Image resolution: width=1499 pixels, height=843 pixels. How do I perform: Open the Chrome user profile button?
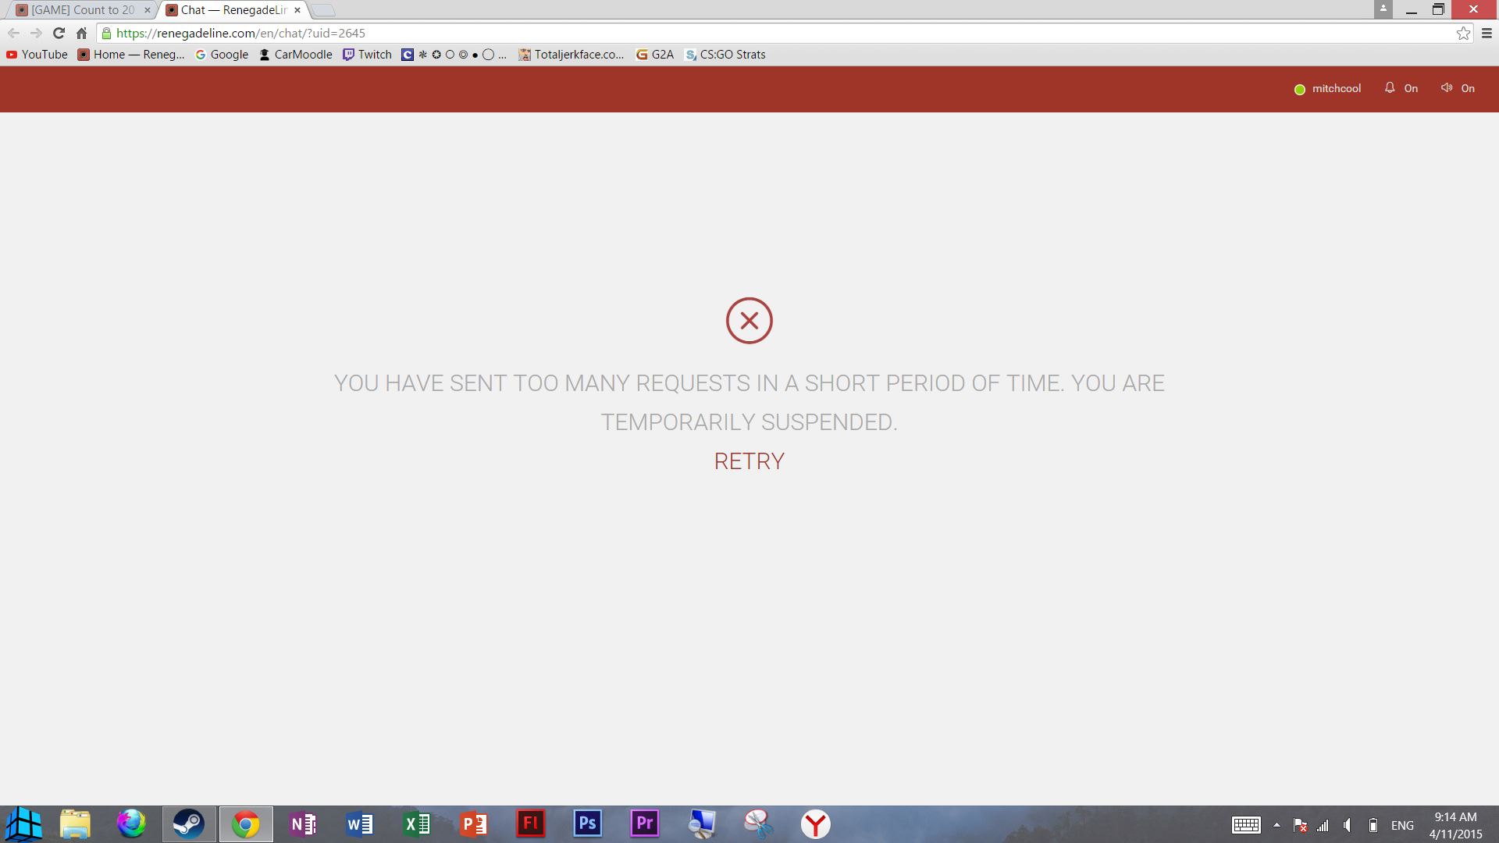point(1383,9)
